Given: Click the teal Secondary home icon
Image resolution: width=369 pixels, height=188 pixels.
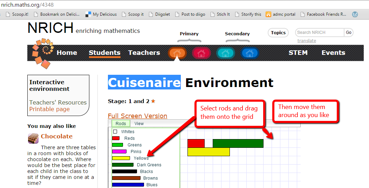Looking at the screenshot, I should click(226, 53).
